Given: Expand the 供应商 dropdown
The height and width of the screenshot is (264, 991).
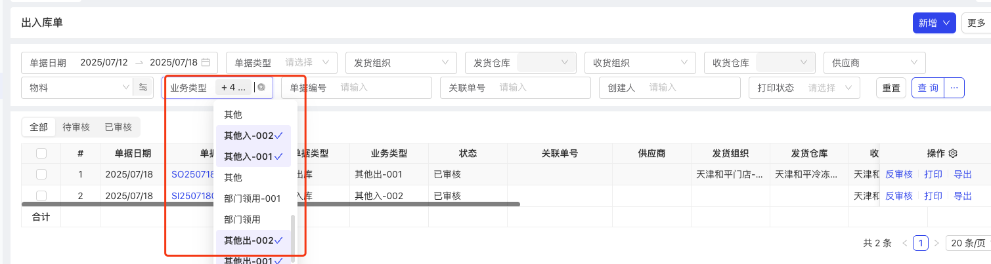Looking at the screenshot, I should 875,63.
